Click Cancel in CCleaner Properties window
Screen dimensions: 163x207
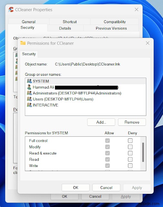click(x=95, y=196)
